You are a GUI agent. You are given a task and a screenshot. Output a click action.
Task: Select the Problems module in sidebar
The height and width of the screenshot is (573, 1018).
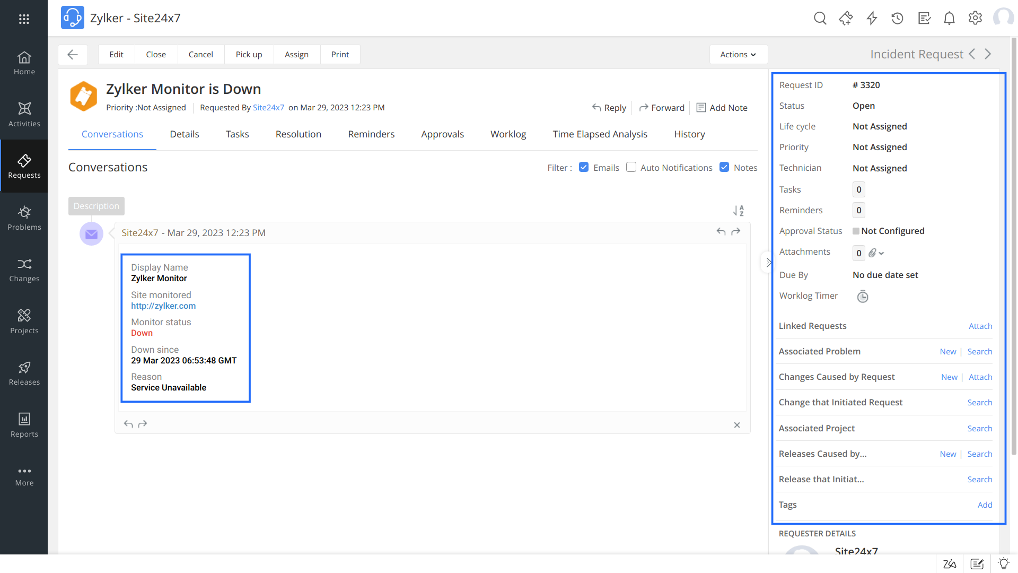[x=24, y=217]
